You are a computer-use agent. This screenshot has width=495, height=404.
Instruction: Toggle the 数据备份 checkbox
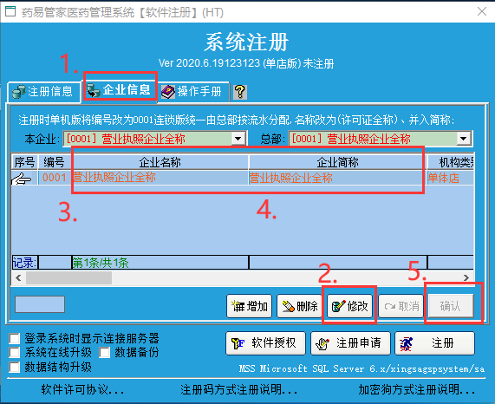click(x=105, y=353)
